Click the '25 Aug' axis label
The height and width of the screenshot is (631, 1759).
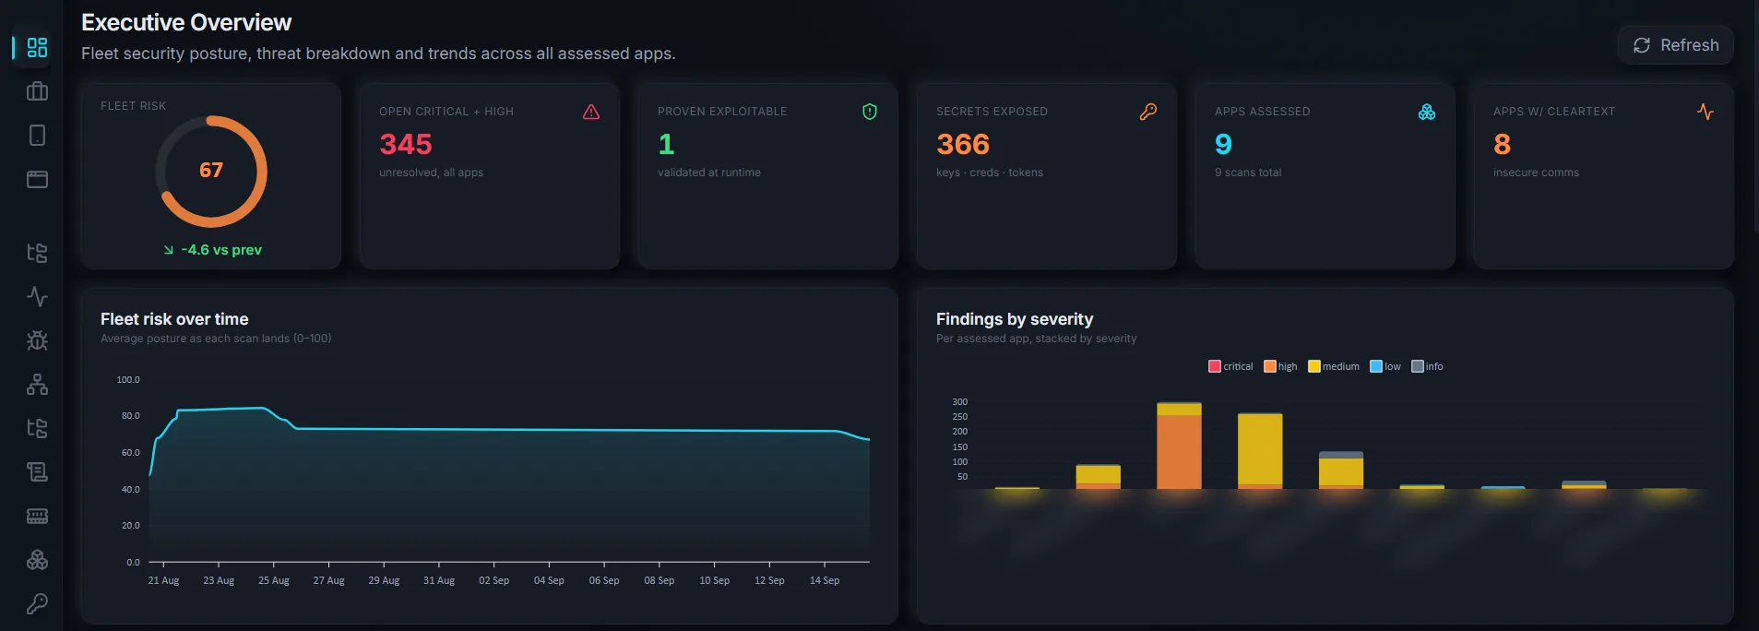(274, 580)
